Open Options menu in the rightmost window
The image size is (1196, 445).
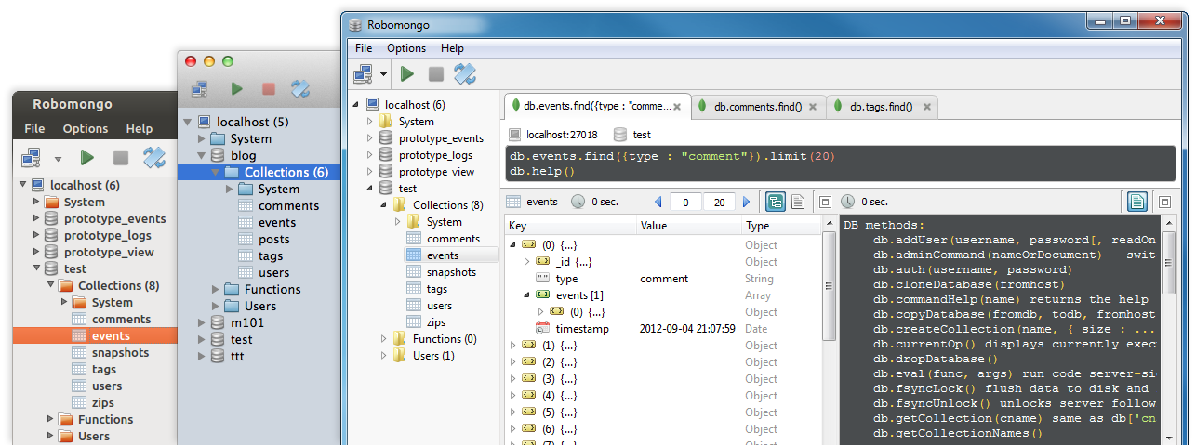tap(406, 48)
